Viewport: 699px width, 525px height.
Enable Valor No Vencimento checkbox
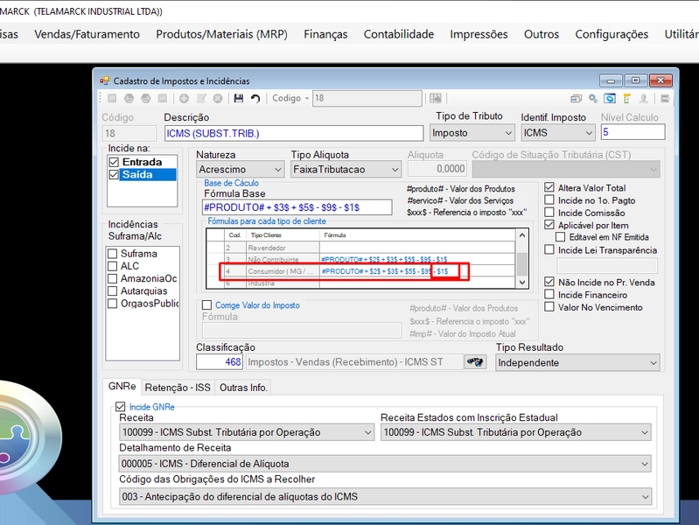point(549,307)
